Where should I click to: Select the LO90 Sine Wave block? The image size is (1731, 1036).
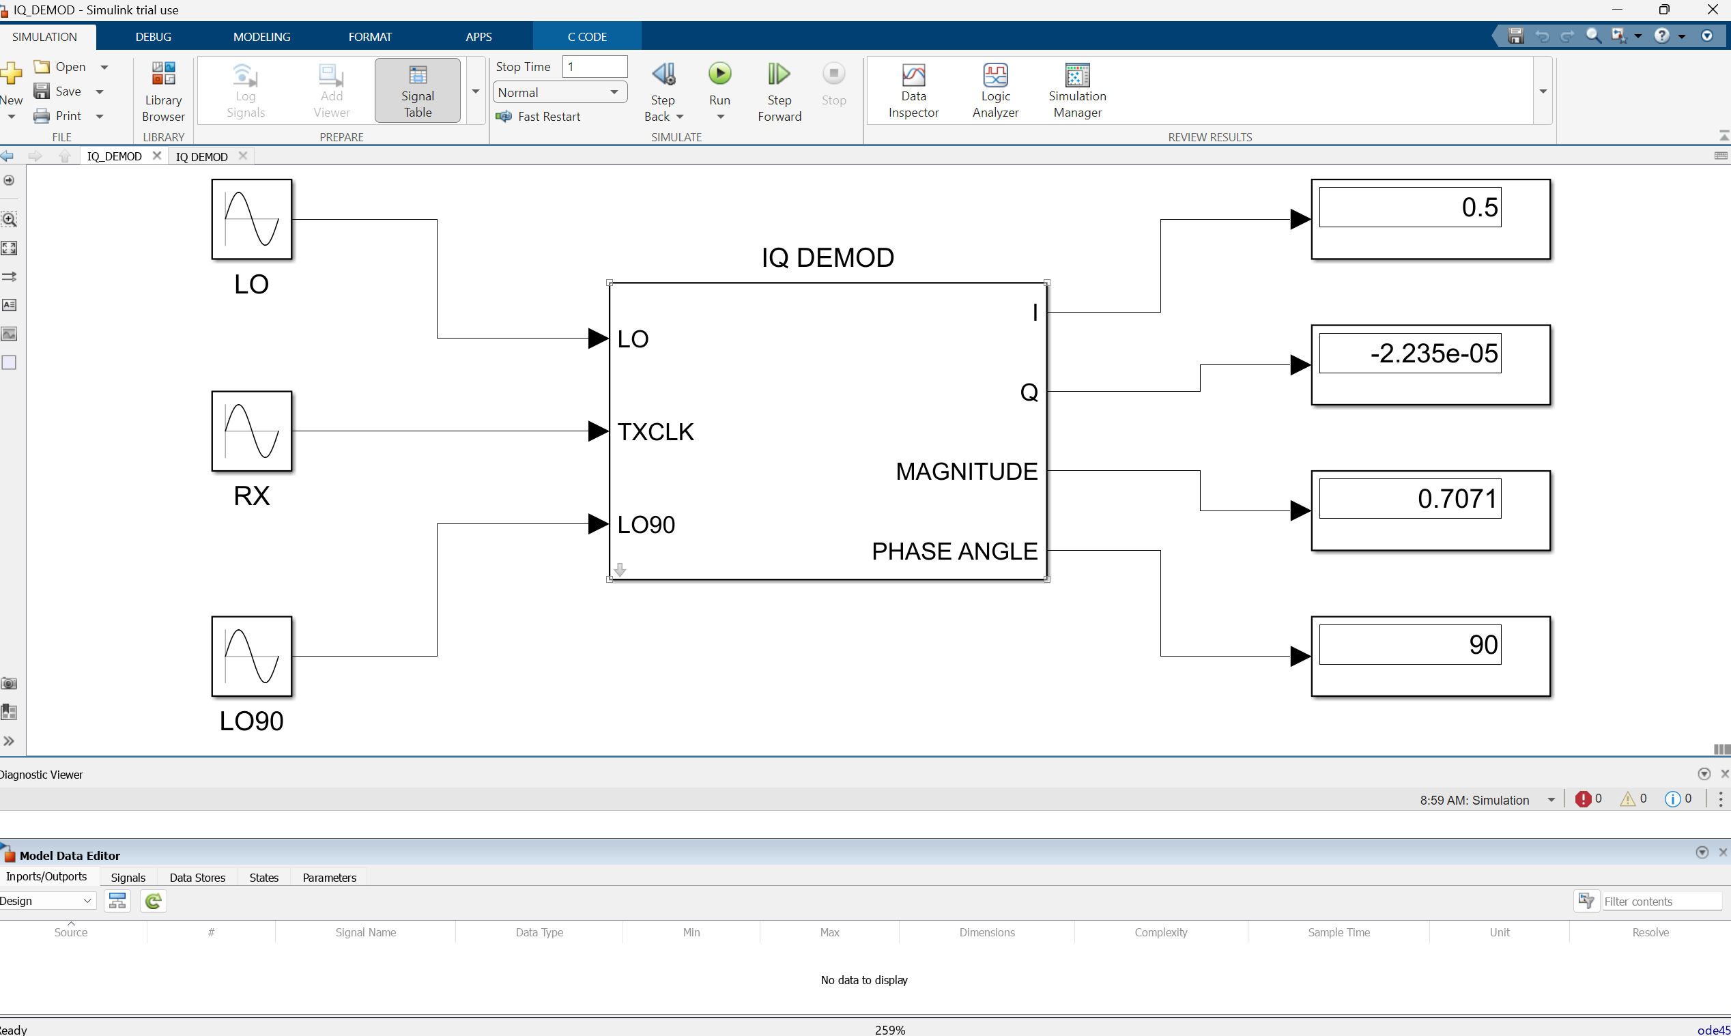pyautogui.click(x=251, y=657)
